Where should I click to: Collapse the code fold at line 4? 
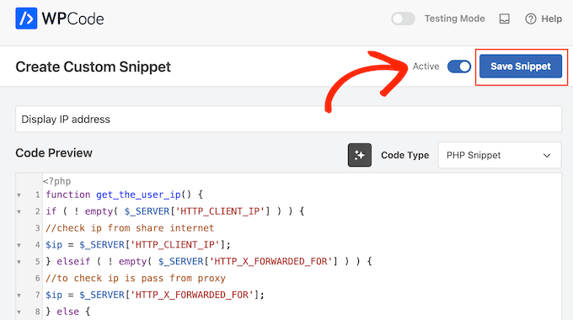[x=19, y=245]
